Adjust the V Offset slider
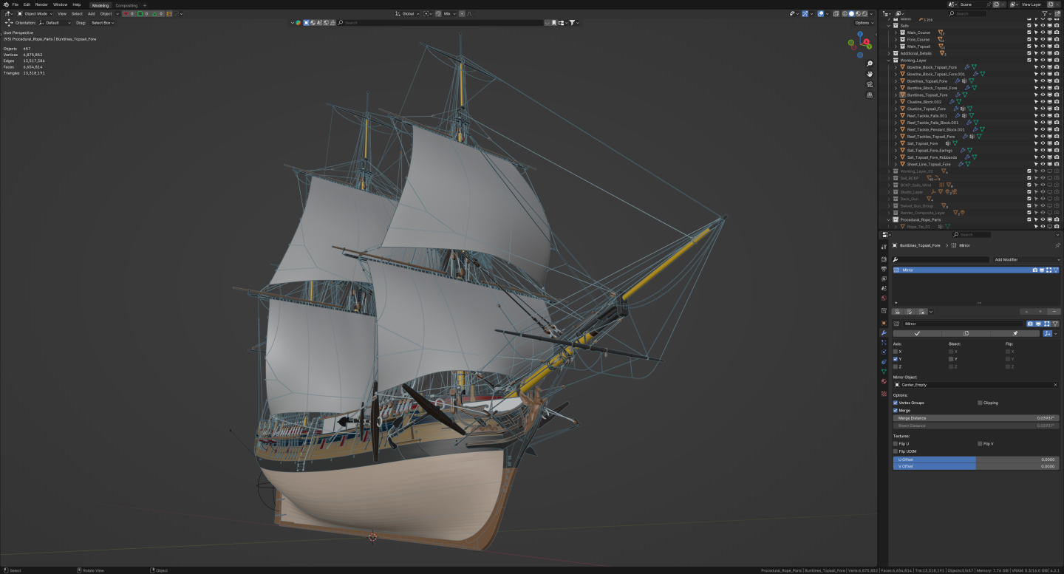This screenshot has height=574, width=1064. click(976, 466)
